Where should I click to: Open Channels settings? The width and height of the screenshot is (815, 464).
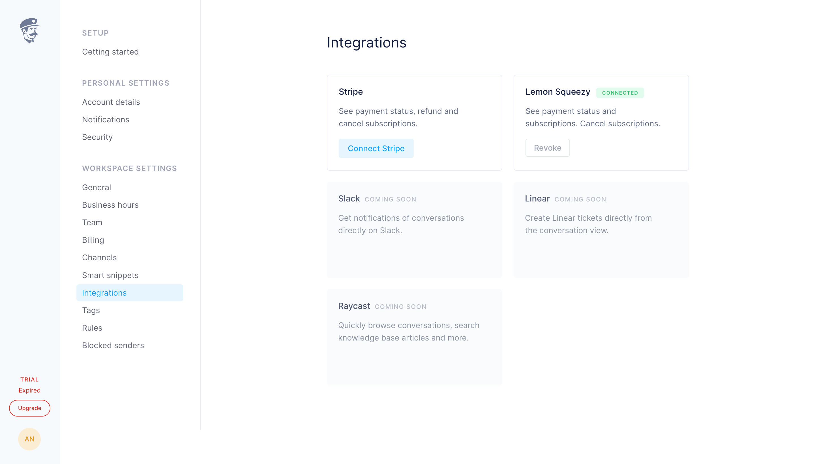click(99, 258)
